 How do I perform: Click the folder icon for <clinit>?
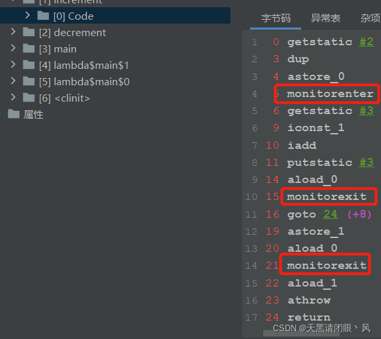pyautogui.click(x=29, y=98)
